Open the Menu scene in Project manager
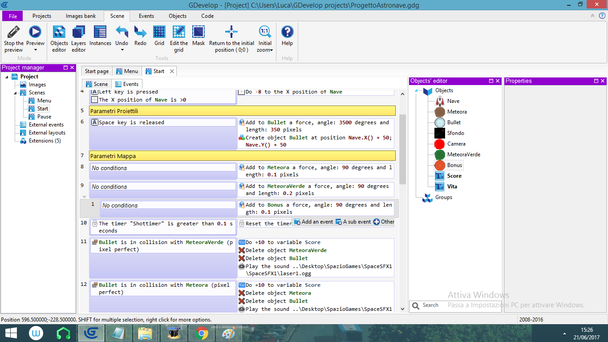608x342 pixels. pos(40,101)
